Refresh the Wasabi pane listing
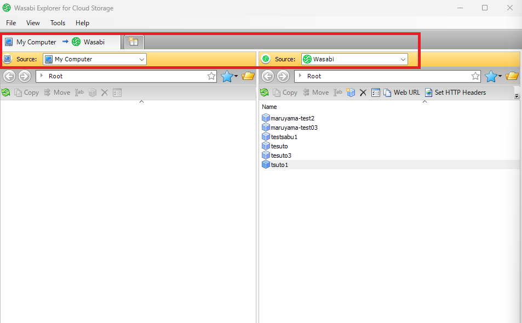Viewport: 522px width, 323px height. tap(265, 92)
